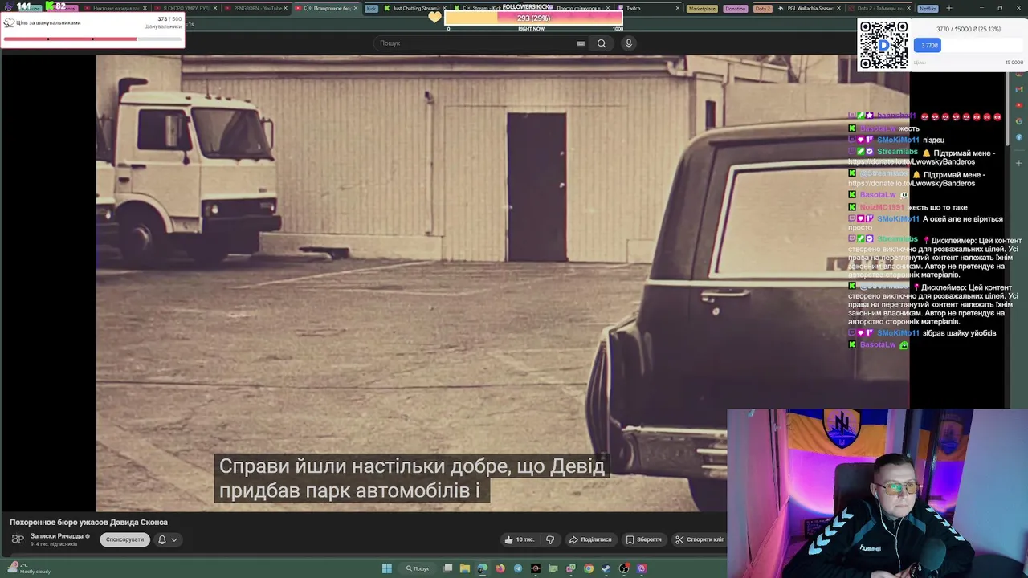The image size is (1028, 578).
Task: Click chat message text зібрав шайку уйобків
Action: click(x=959, y=333)
